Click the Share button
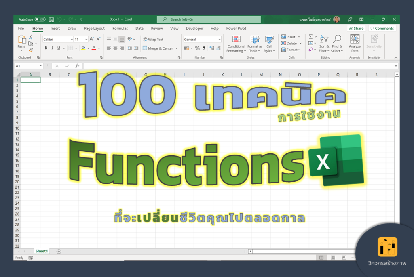 [x=356, y=29]
